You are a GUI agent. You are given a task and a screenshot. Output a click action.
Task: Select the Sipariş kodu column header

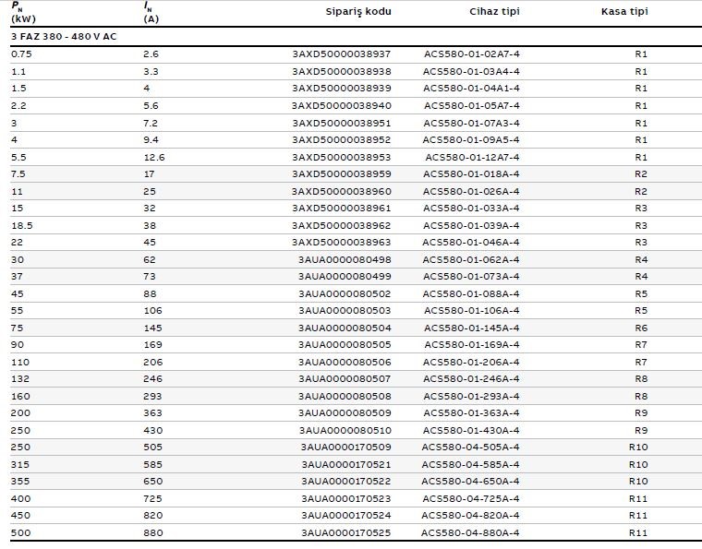pyautogui.click(x=358, y=12)
